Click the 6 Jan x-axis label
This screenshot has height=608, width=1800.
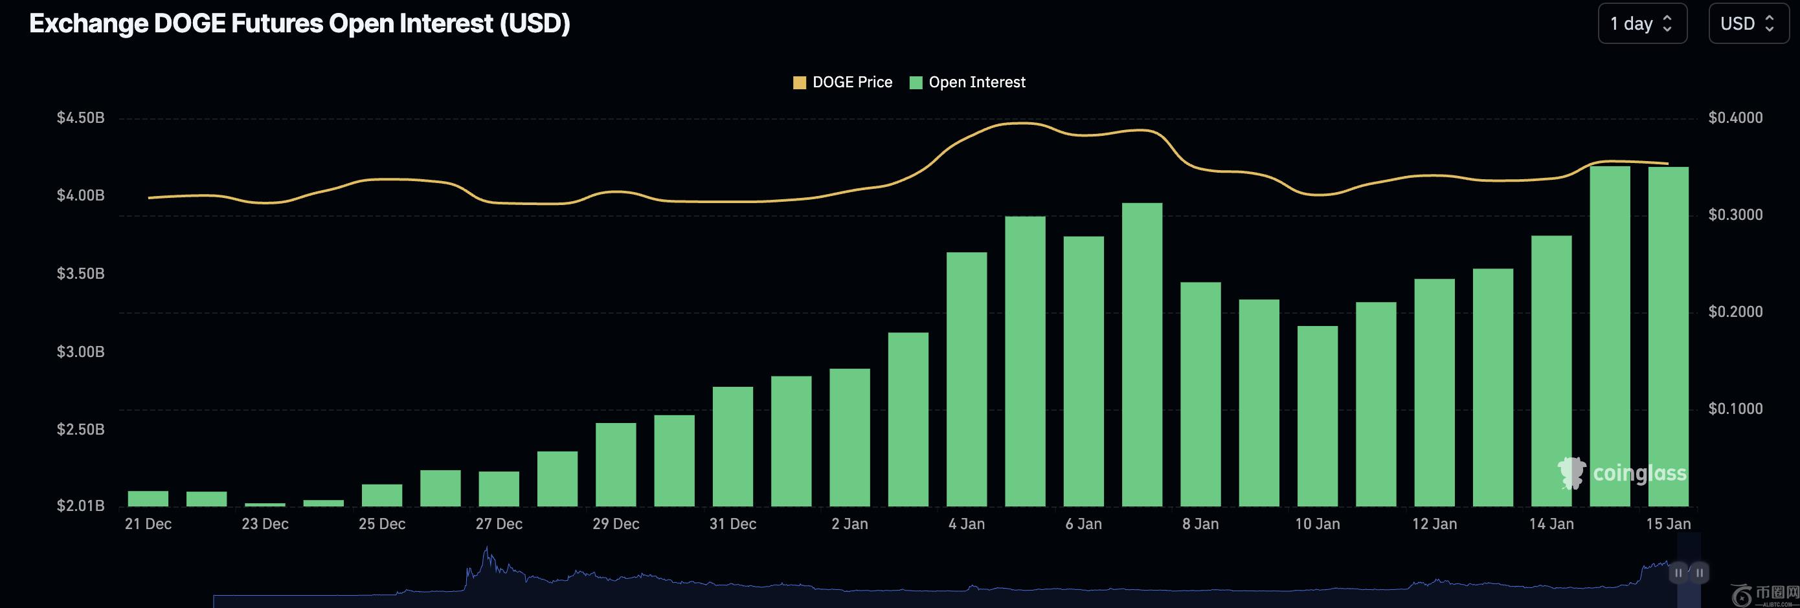click(1084, 523)
